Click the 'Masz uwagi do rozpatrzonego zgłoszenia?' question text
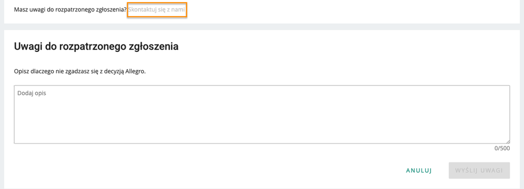Image resolution: width=524 pixels, height=189 pixels. 70,10
